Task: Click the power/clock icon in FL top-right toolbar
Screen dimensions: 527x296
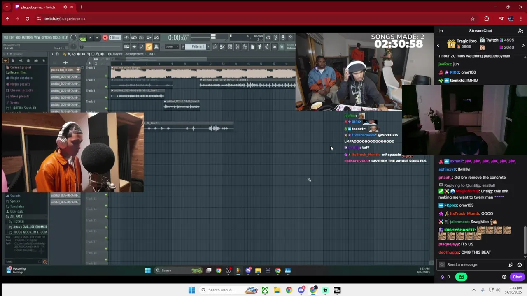Action: (268, 37)
